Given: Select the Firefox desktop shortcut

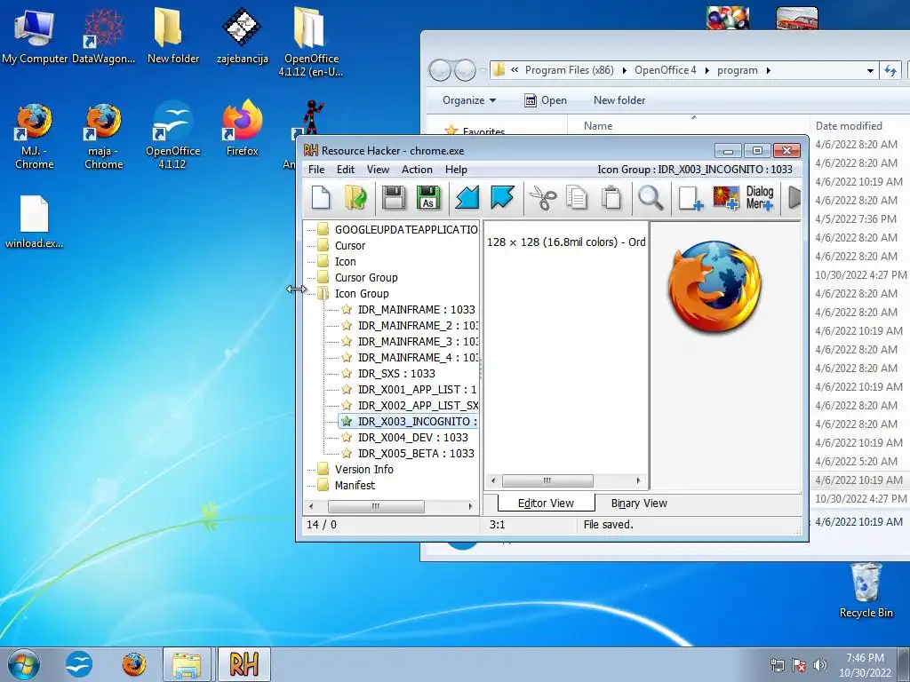Looking at the screenshot, I should coord(242,129).
